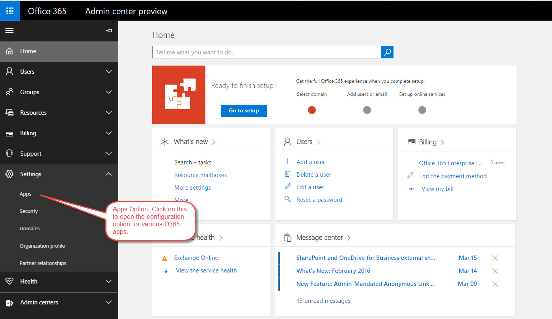Click the Groups people icon in sidebar
This screenshot has width=552, height=319.
point(9,92)
